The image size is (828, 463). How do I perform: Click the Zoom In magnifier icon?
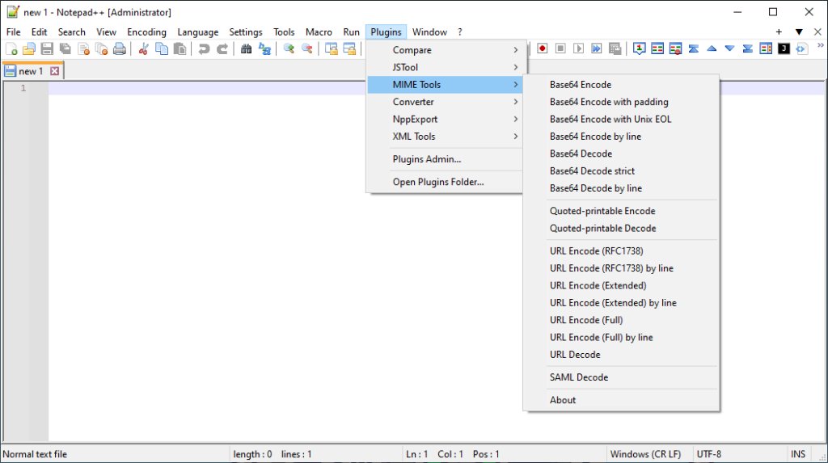point(289,49)
